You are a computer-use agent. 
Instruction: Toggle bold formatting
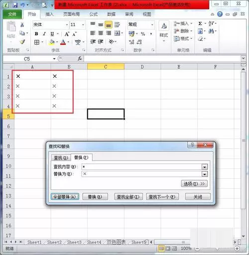(x=36, y=34)
